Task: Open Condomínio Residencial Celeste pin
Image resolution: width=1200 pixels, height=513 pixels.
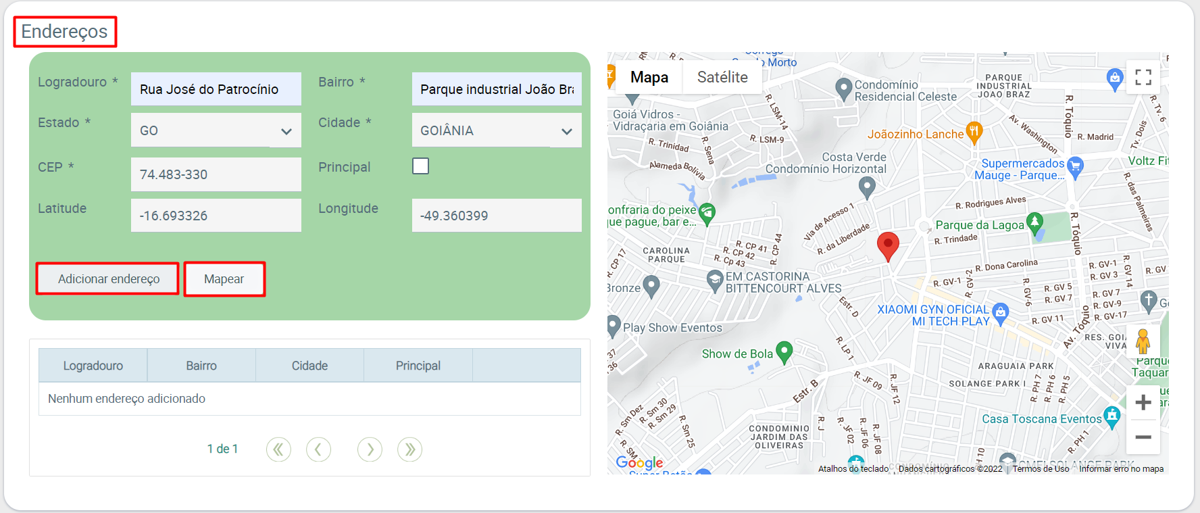Action: tap(843, 89)
